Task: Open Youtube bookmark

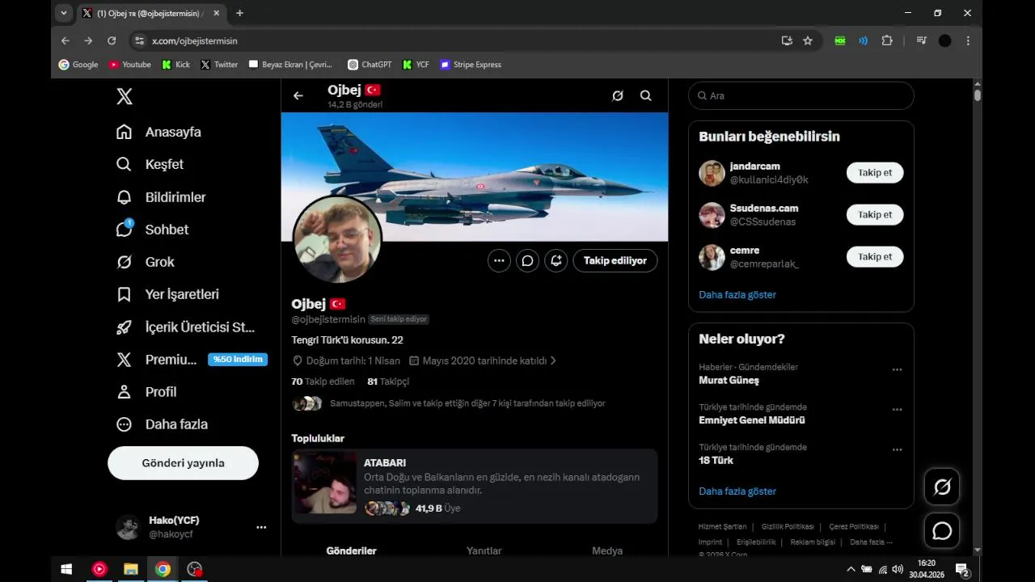Action: click(129, 65)
